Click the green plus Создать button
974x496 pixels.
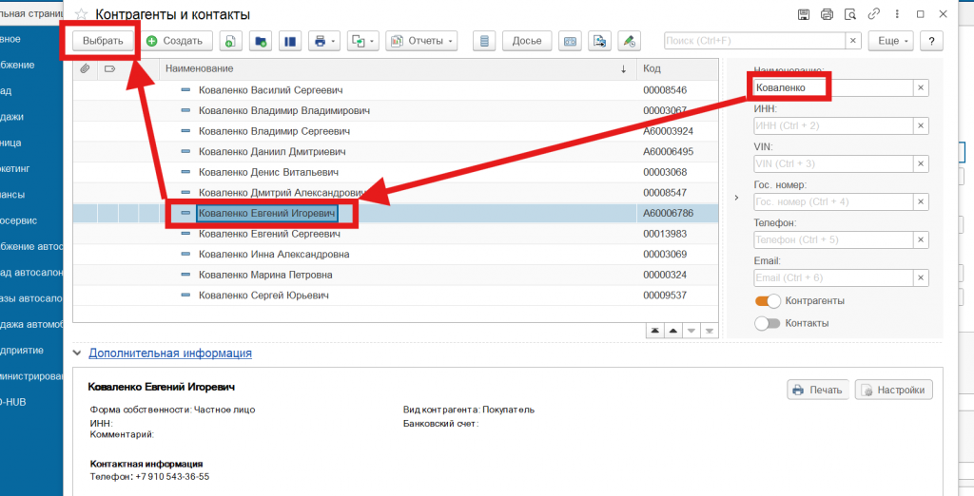[x=175, y=41]
